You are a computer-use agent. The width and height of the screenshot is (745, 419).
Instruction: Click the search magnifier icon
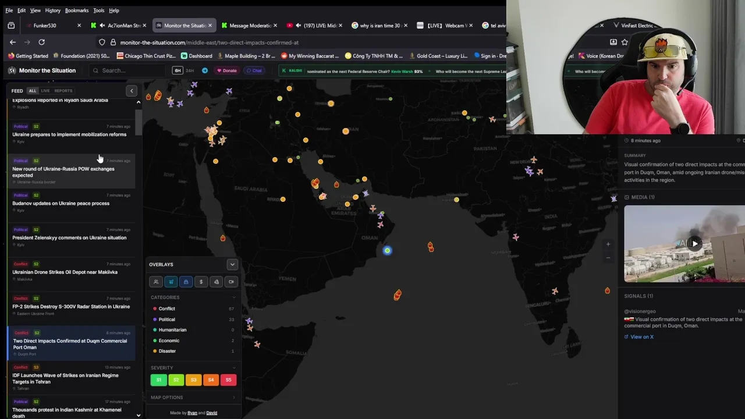point(95,71)
